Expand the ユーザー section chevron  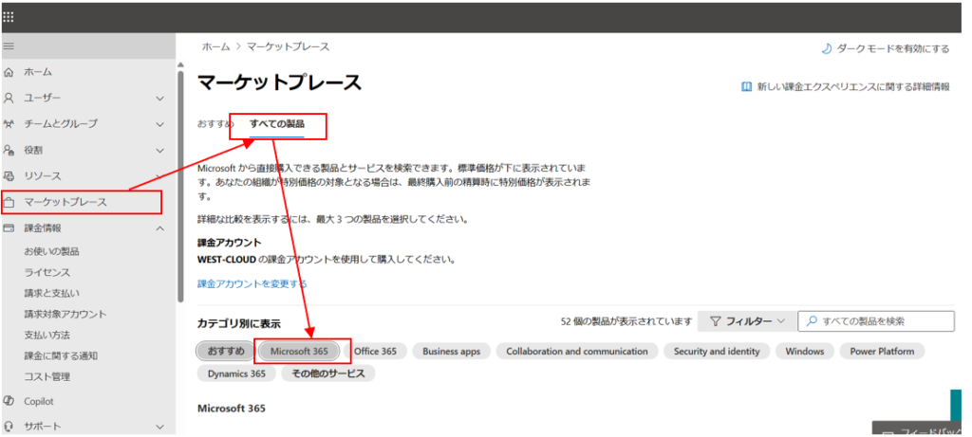pos(159,99)
